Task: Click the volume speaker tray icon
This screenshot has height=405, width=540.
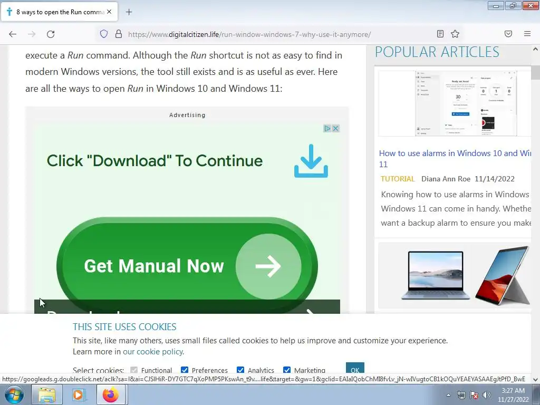Action: (x=487, y=395)
